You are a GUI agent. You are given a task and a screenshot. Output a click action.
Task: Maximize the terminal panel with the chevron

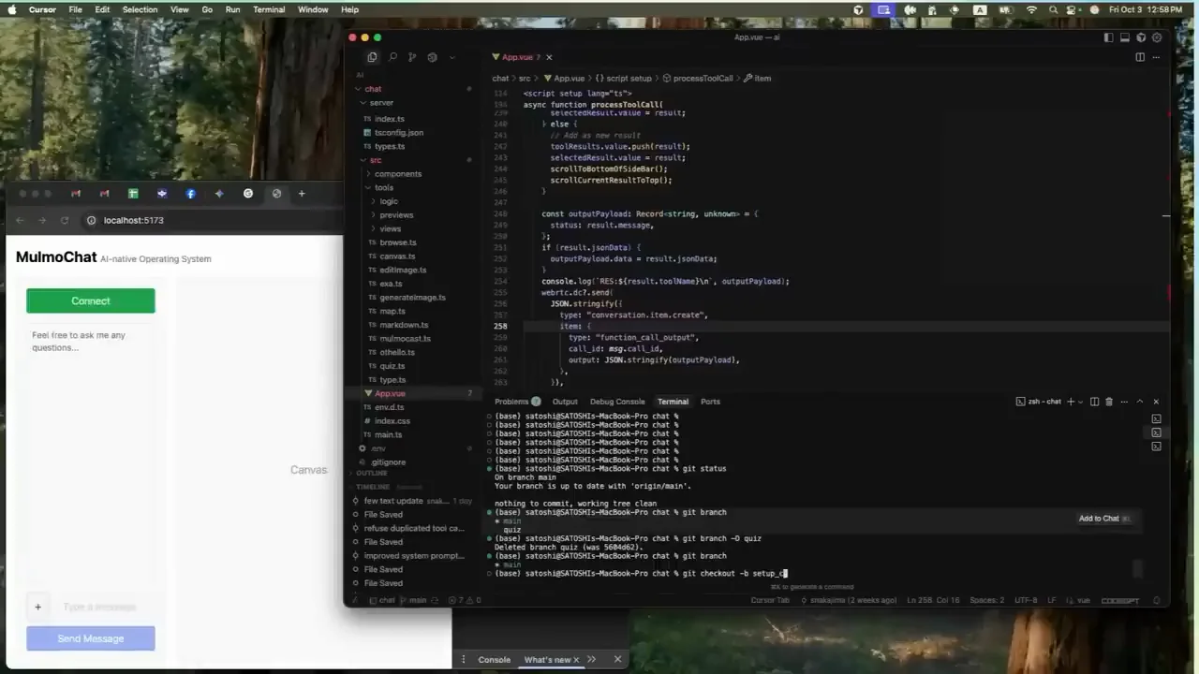click(x=1140, y=402)
